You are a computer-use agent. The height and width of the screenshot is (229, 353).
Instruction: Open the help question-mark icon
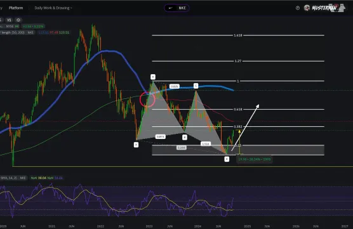pyautogui.click(x=298, y=8)
